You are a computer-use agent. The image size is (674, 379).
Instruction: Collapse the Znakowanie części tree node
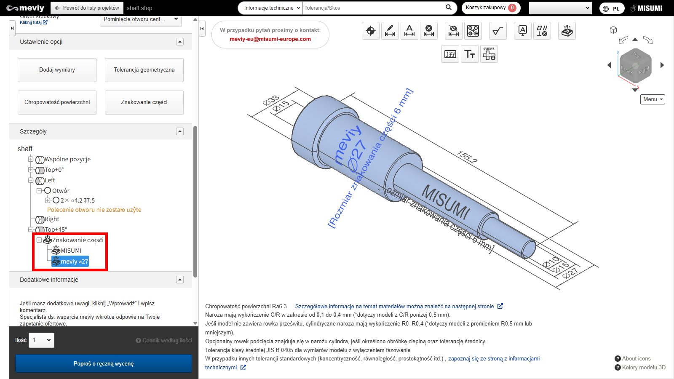pyautogui.click(x=39, y=240)
